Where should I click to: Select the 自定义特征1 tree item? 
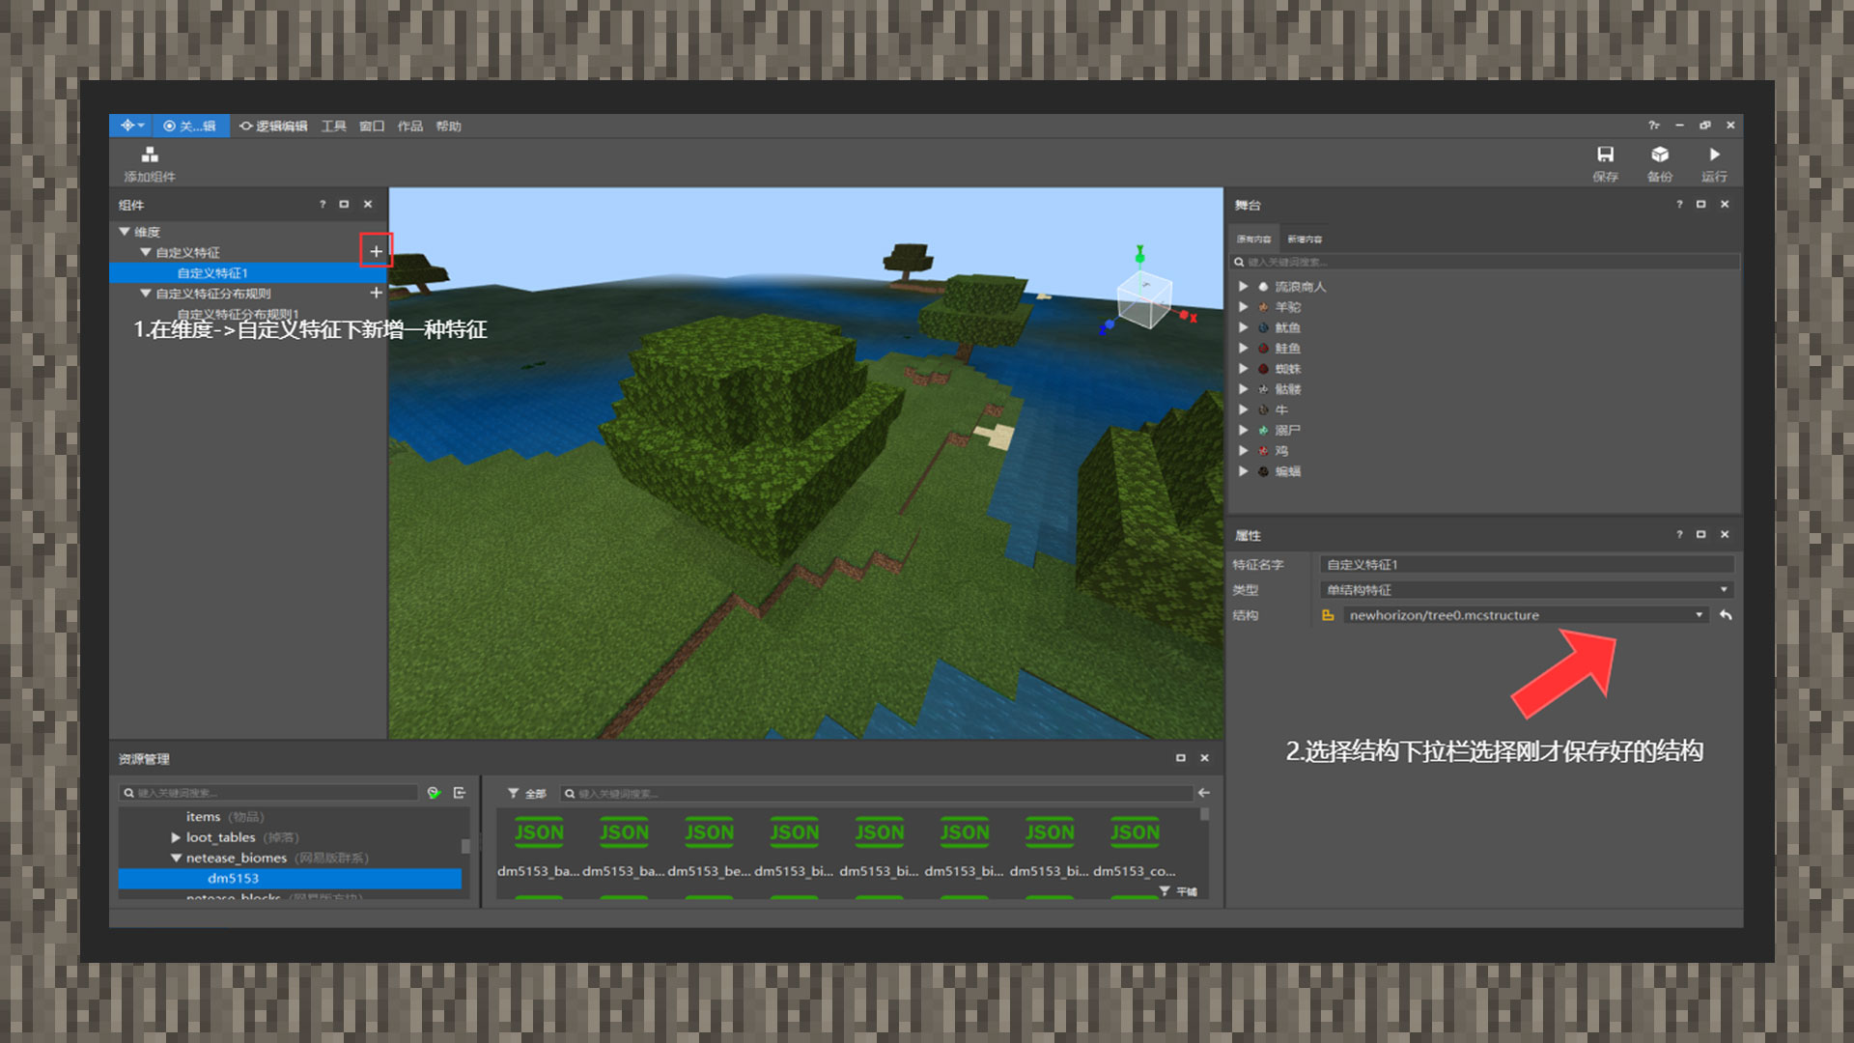[248, 273]
